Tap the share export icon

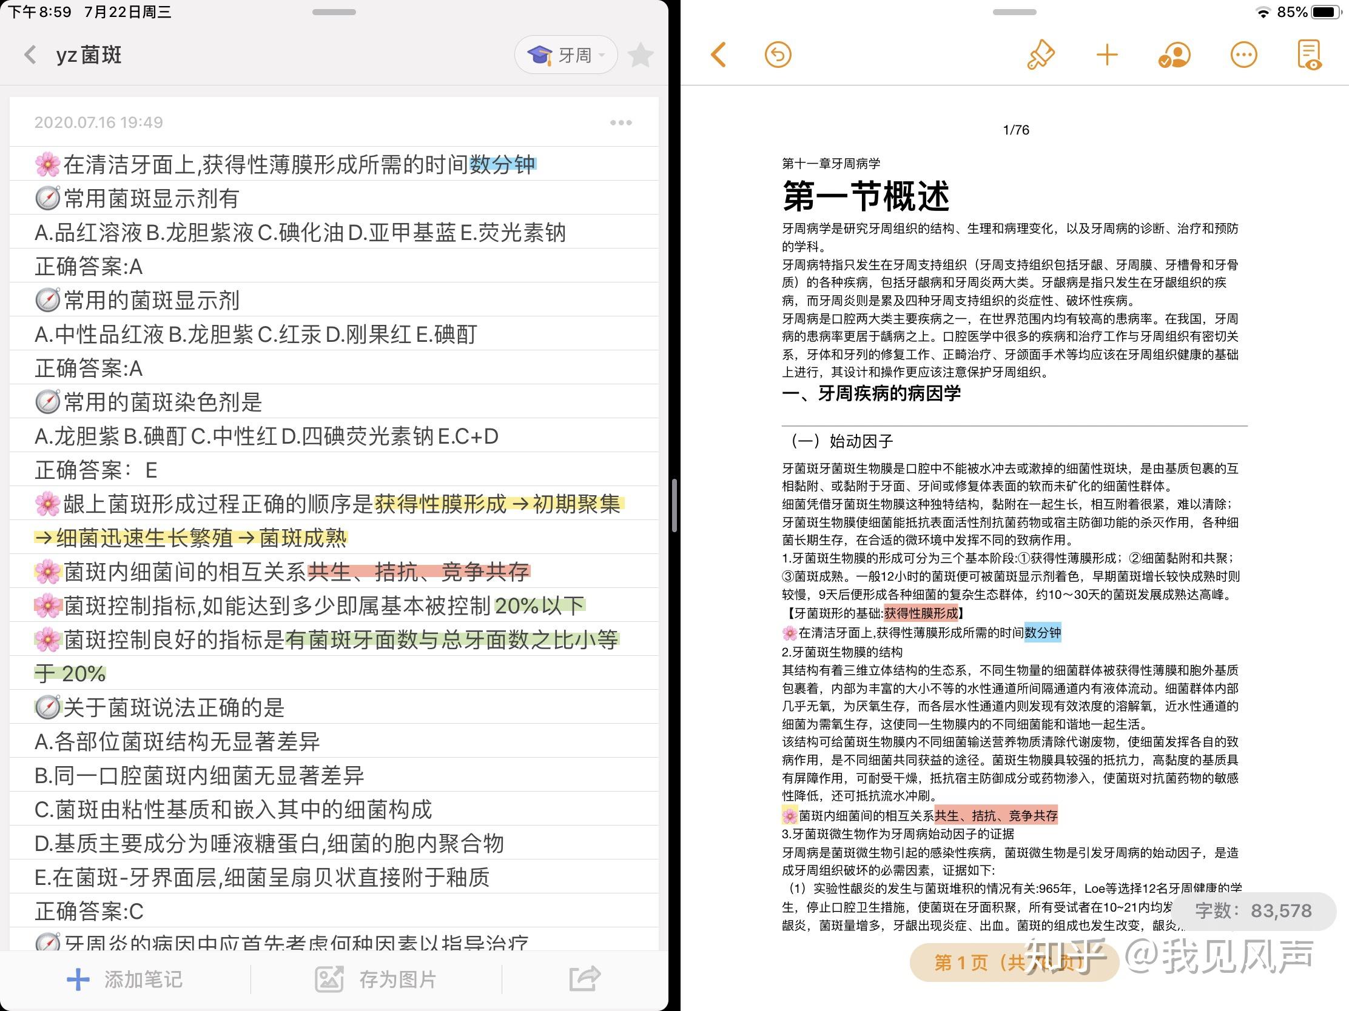click(x=584, y=979)
